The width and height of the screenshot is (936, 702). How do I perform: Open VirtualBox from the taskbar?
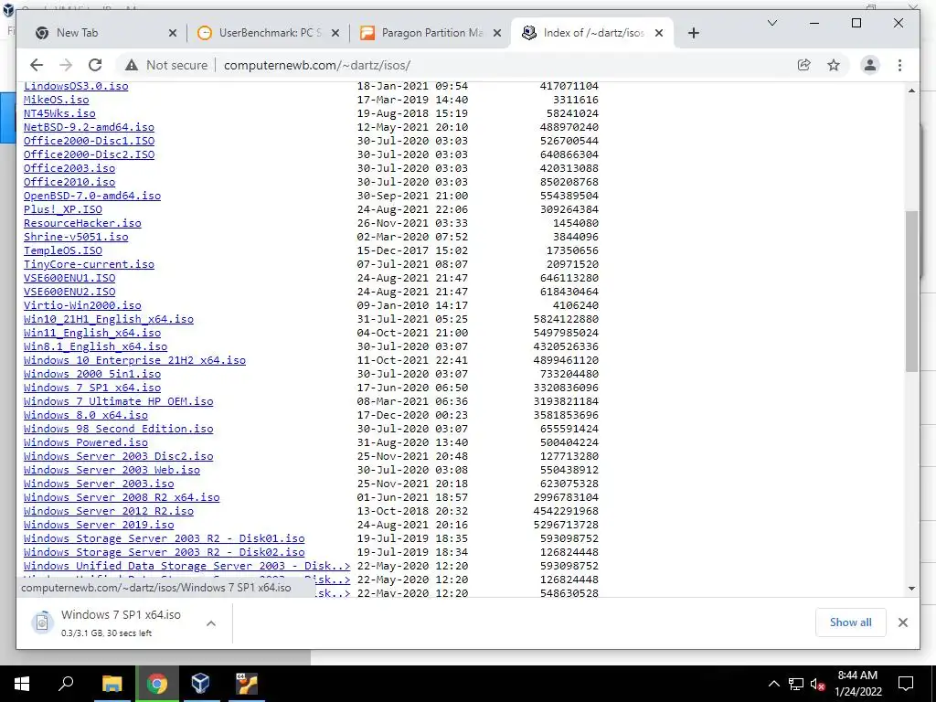[x=200, y=684]
